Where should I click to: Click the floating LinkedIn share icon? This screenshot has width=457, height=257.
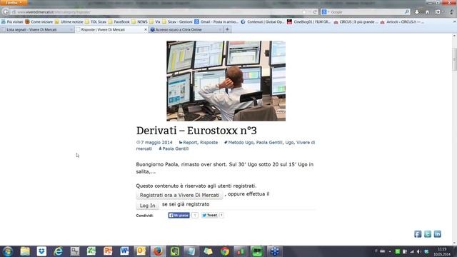pyautogui.click(x=438, y=234)
